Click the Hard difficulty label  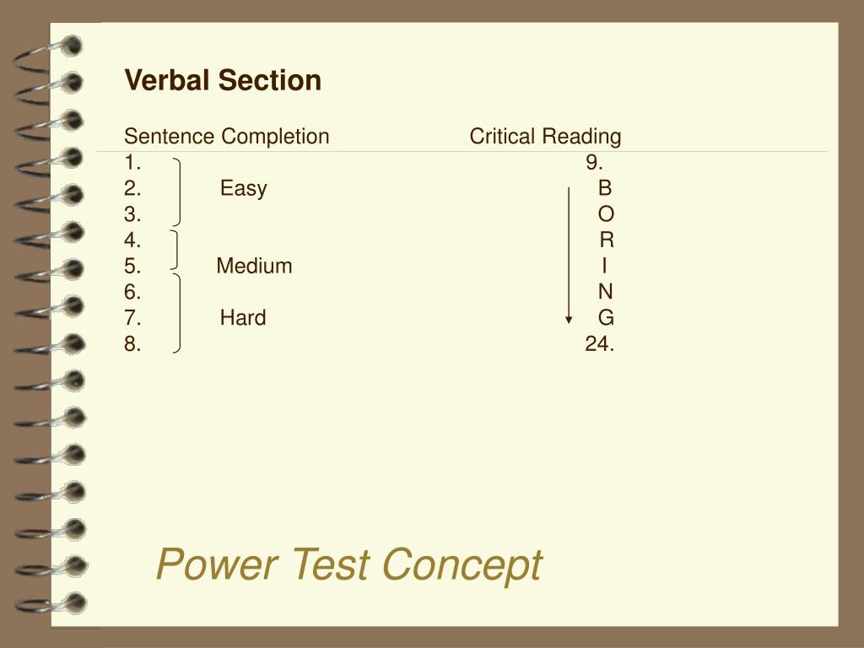(243, 318)
